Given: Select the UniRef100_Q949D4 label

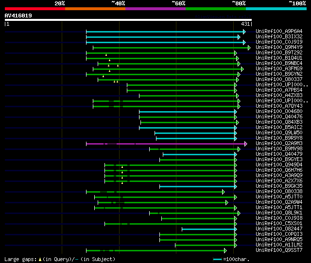Looking at the screenshot, I should pyautogui.click(x=279, y=165).
